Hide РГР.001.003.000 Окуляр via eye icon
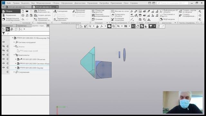This screenshot has height=116, width=206. (x=4, y=68)
